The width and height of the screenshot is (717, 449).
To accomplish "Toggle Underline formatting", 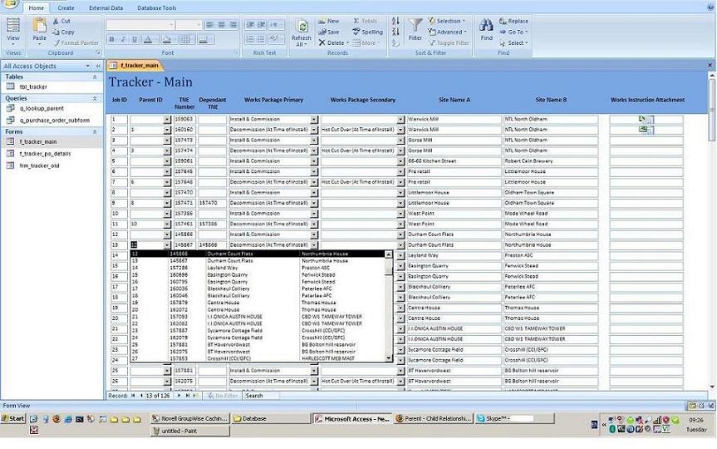I will point(135,40).
